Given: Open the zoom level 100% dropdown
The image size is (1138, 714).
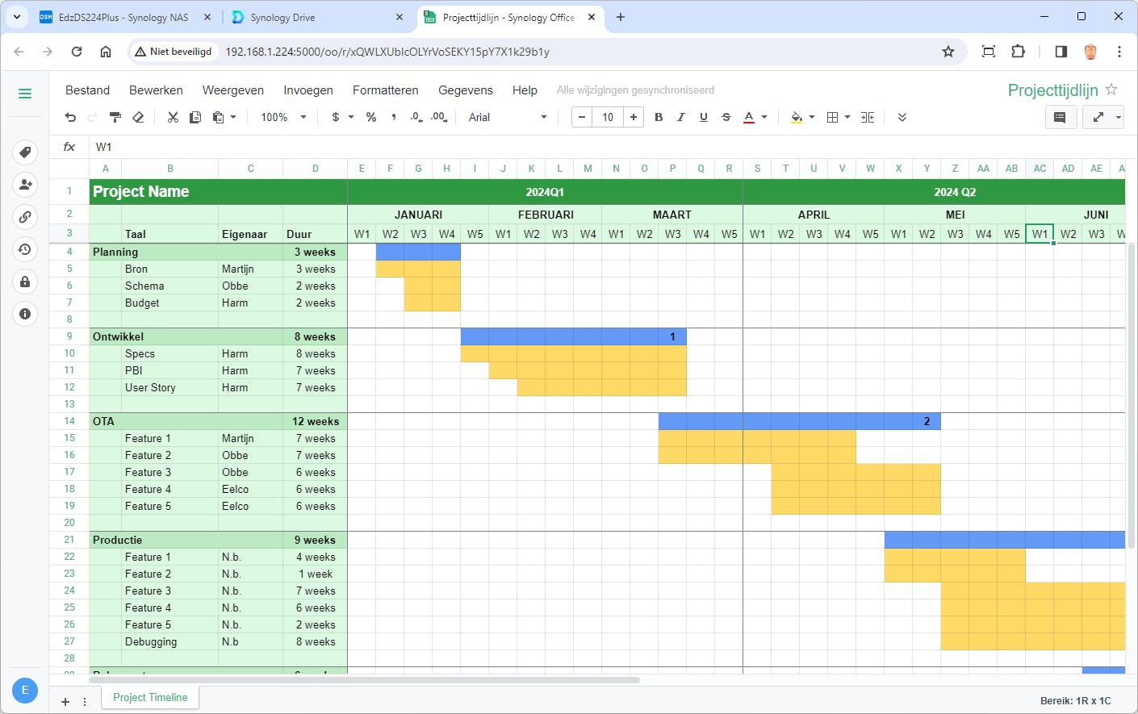Looking at the screenshot, I should tap(282, 117).
